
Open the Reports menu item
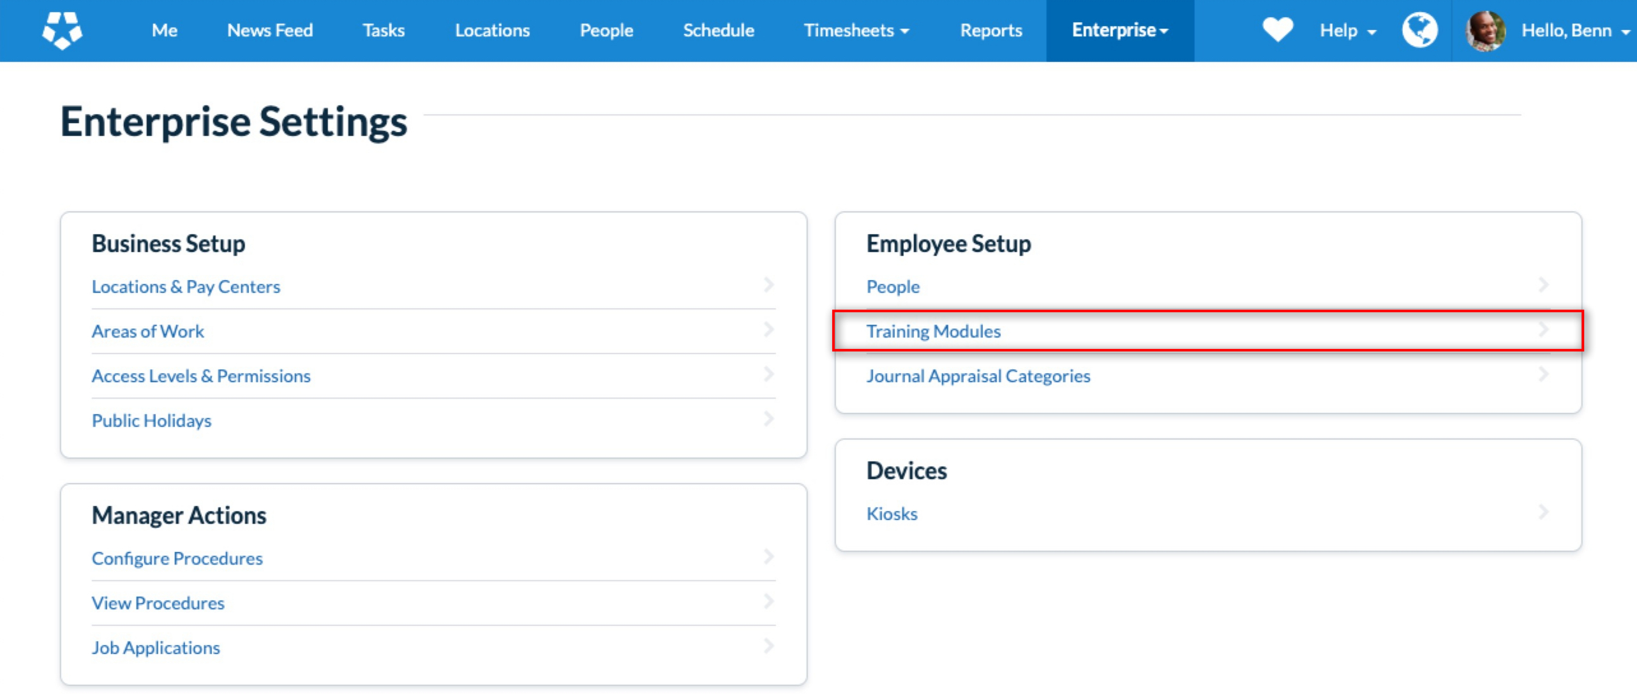990,31
